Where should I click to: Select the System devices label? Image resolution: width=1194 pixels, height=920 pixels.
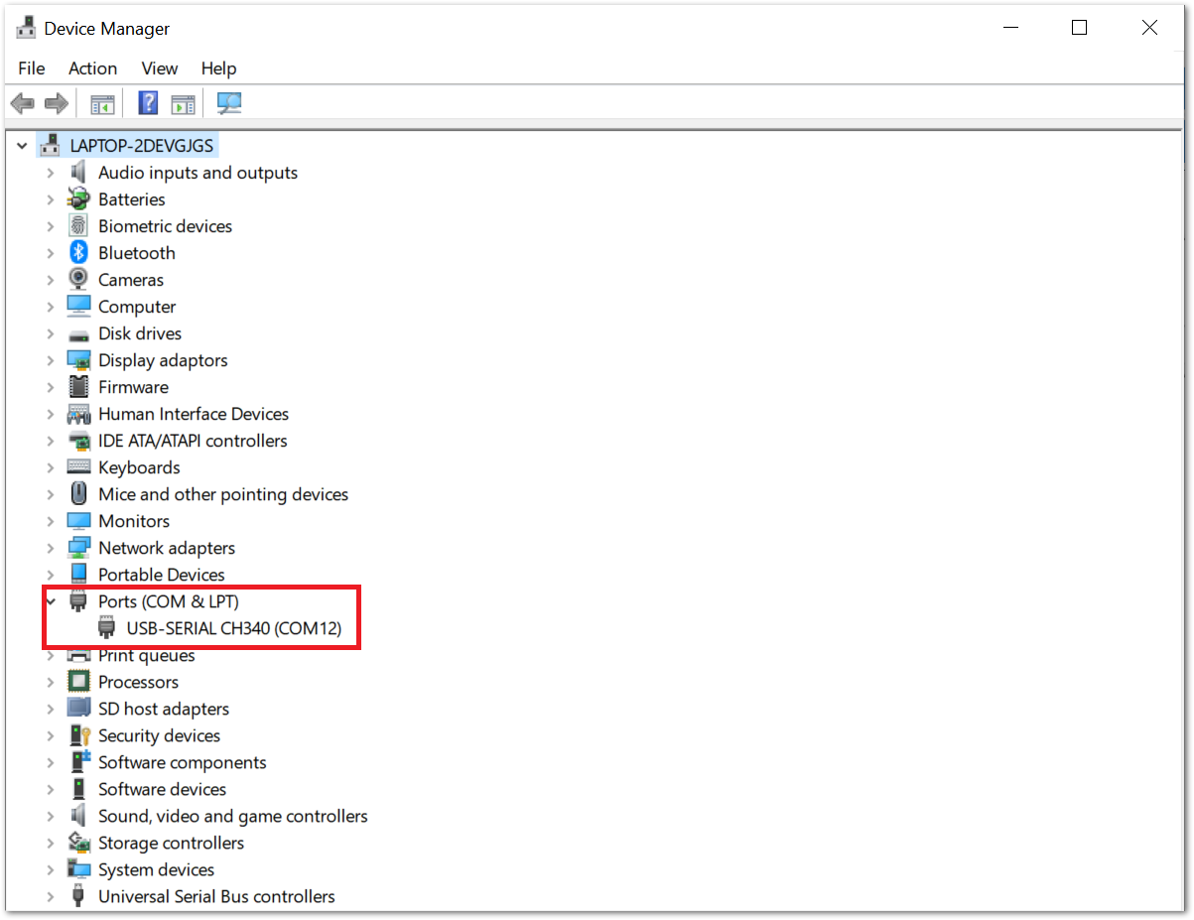[156, 869]
